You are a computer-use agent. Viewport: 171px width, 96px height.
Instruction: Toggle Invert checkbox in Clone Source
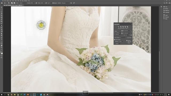coord(127,43)
